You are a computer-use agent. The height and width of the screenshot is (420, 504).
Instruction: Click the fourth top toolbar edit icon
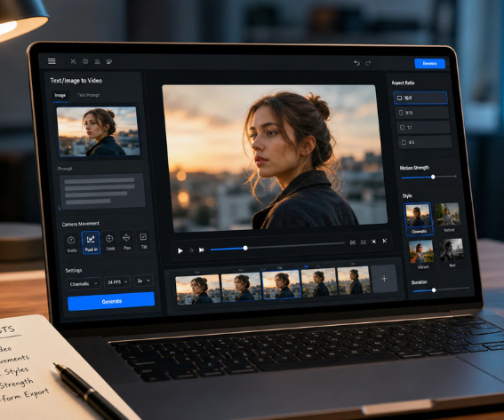(109, 61)
